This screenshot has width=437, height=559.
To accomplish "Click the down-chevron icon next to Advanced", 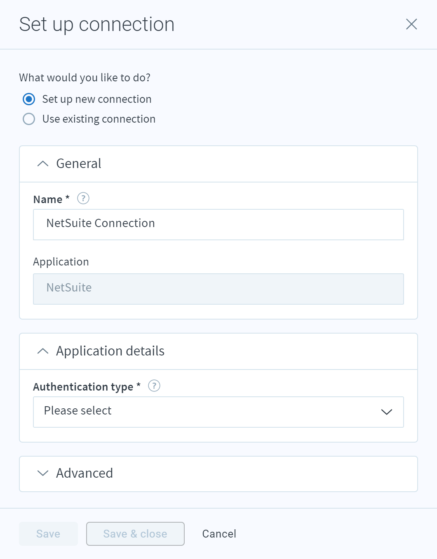I will [x=43, y=473].
